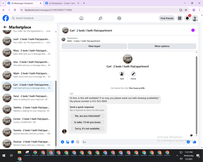Click More options button
This screenshot has height=162, width=203.
point(162,46)
